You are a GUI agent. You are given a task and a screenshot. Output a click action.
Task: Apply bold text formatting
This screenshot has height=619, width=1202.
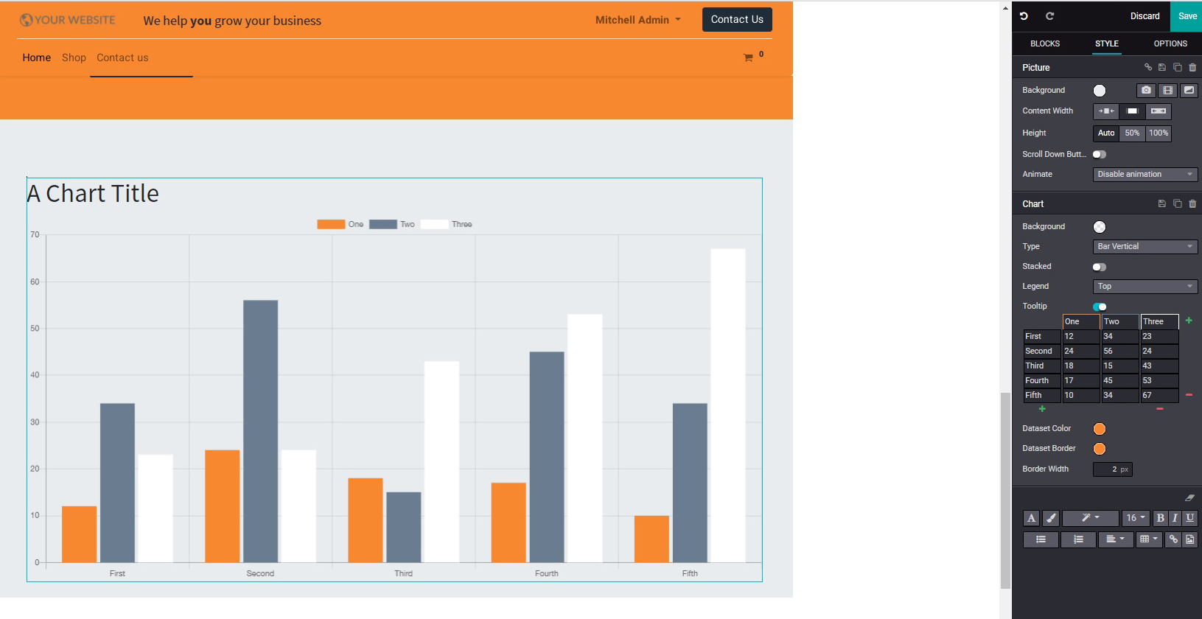point(1160,518)
